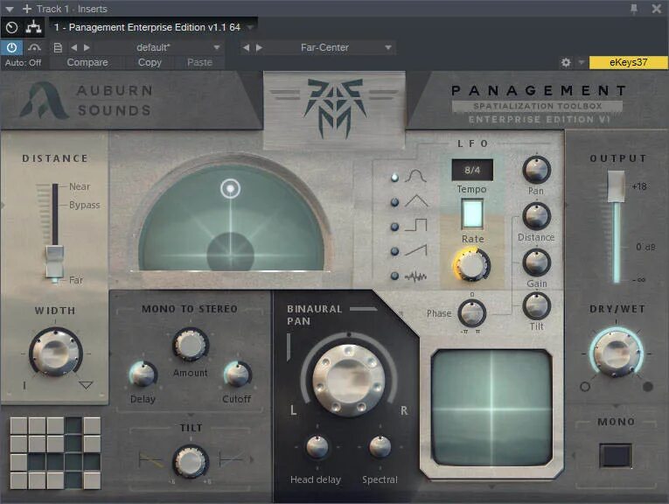Open the Far-Center program dropdown

pos(387,47)
